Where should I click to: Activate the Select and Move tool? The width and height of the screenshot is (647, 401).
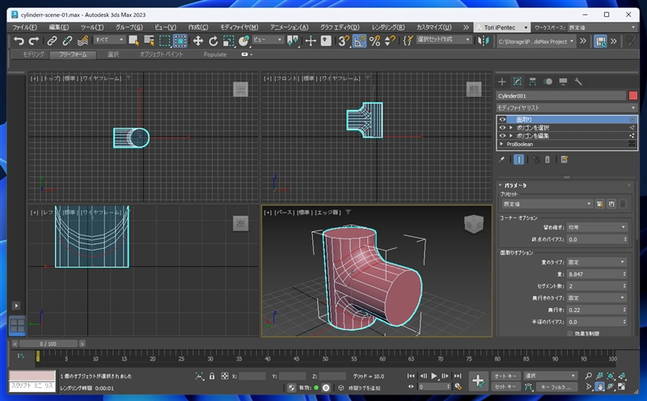coord(198,40)
